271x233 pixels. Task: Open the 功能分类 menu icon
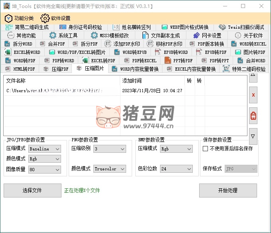pyautogui.click(x=8, y=18)
